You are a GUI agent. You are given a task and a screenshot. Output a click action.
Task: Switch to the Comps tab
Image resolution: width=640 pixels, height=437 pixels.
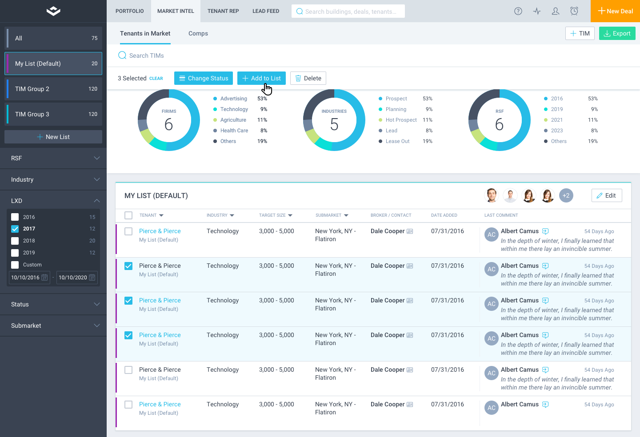(198, 33)
